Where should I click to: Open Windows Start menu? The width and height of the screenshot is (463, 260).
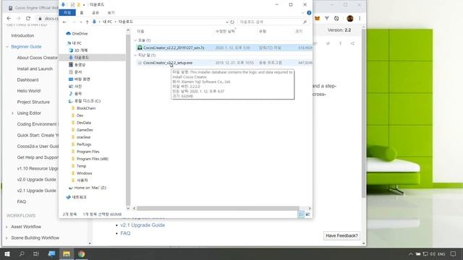[7, 253]
